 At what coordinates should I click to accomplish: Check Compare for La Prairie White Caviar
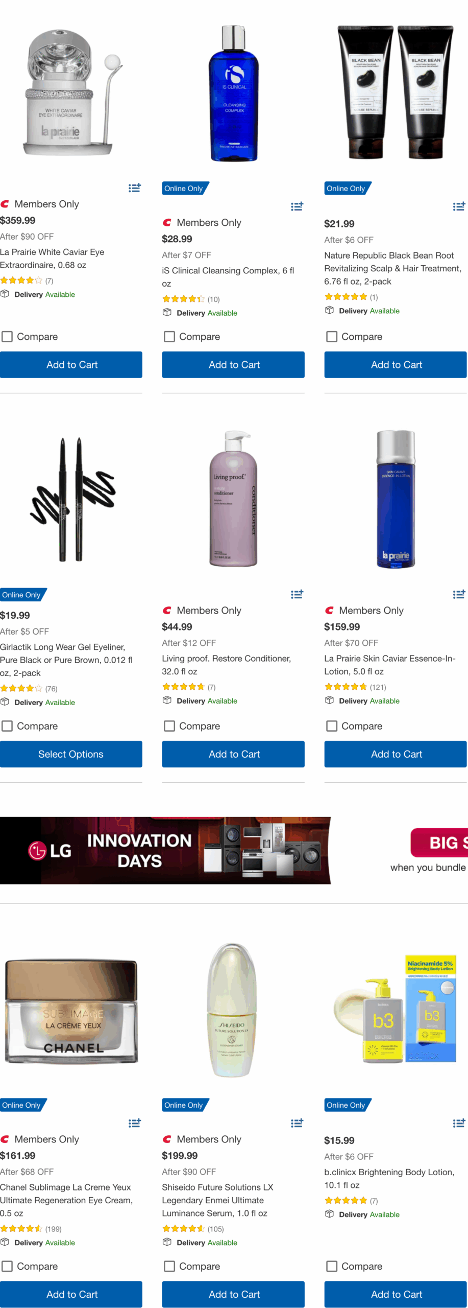8,337
